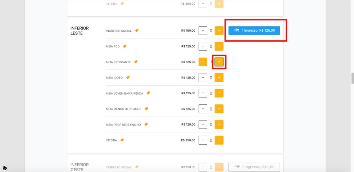Click the MEIA JOVEM BAIXA RENDA label
The width and height of the screenshot is (354, 172).
pyautogui.click(x=124, y=93)
